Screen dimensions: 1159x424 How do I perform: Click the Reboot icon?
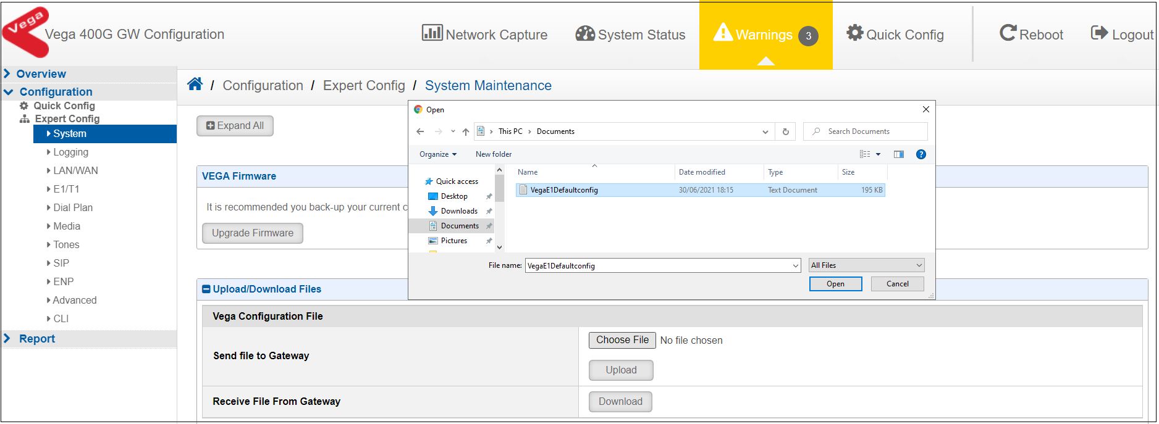click(1008, 33)
